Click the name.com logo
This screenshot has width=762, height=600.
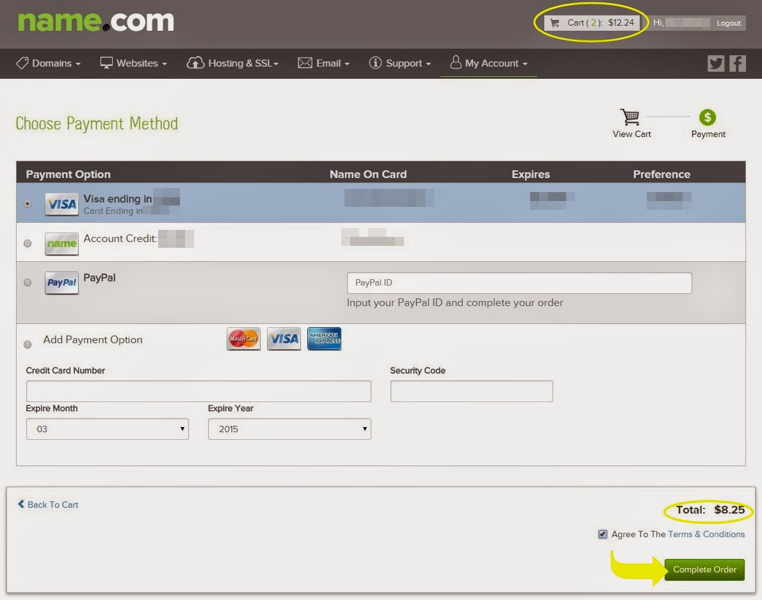96,22
